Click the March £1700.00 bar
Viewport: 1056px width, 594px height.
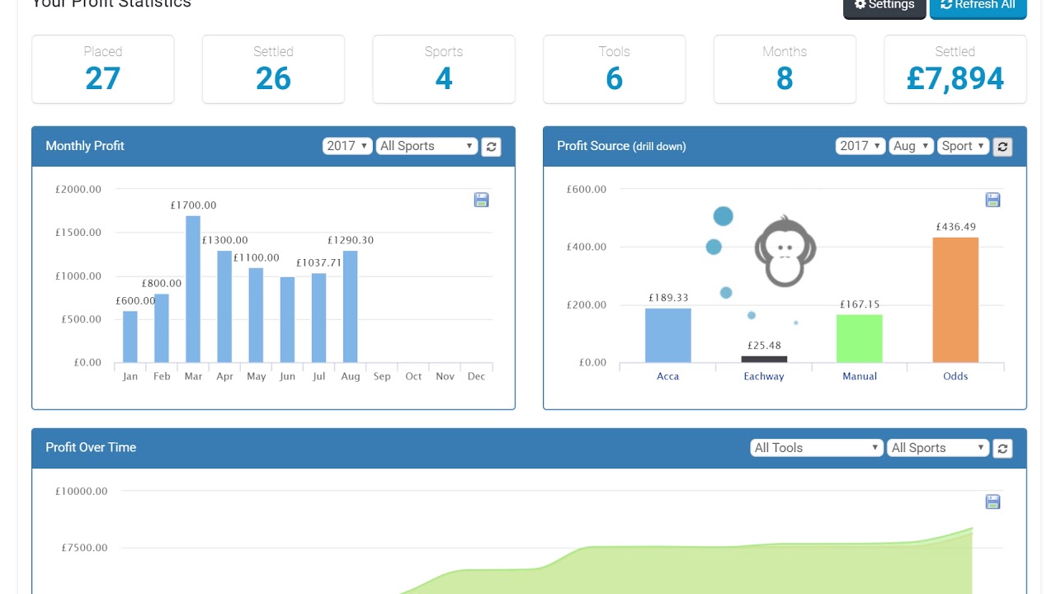(193, 289)
